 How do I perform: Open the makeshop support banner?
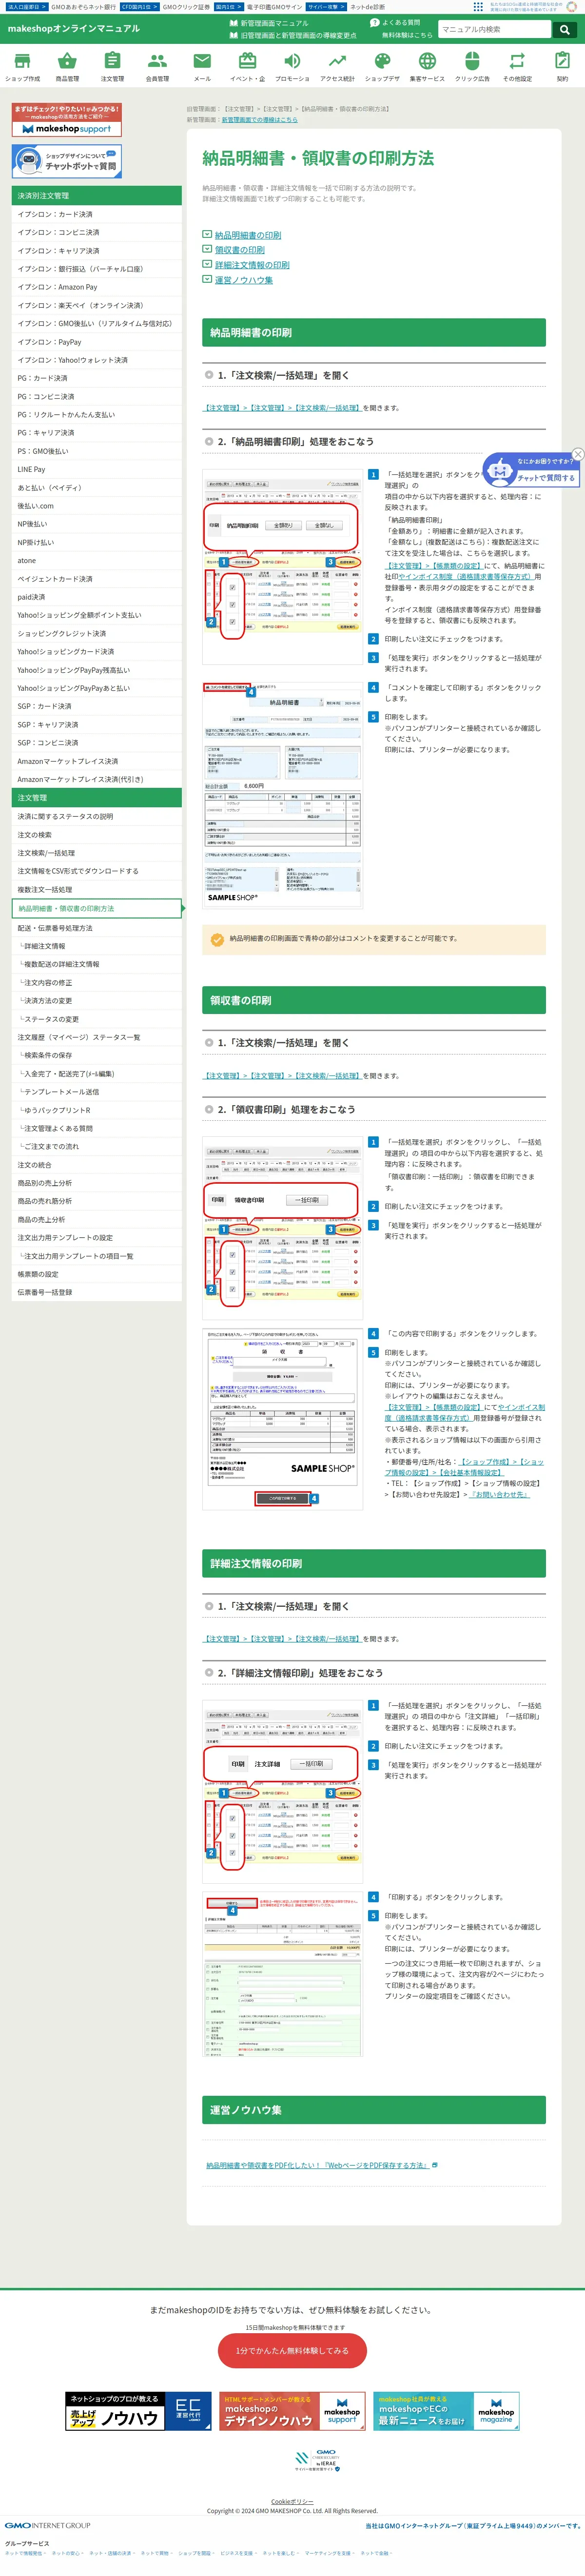pyautogui.click(x=67, y=120)
